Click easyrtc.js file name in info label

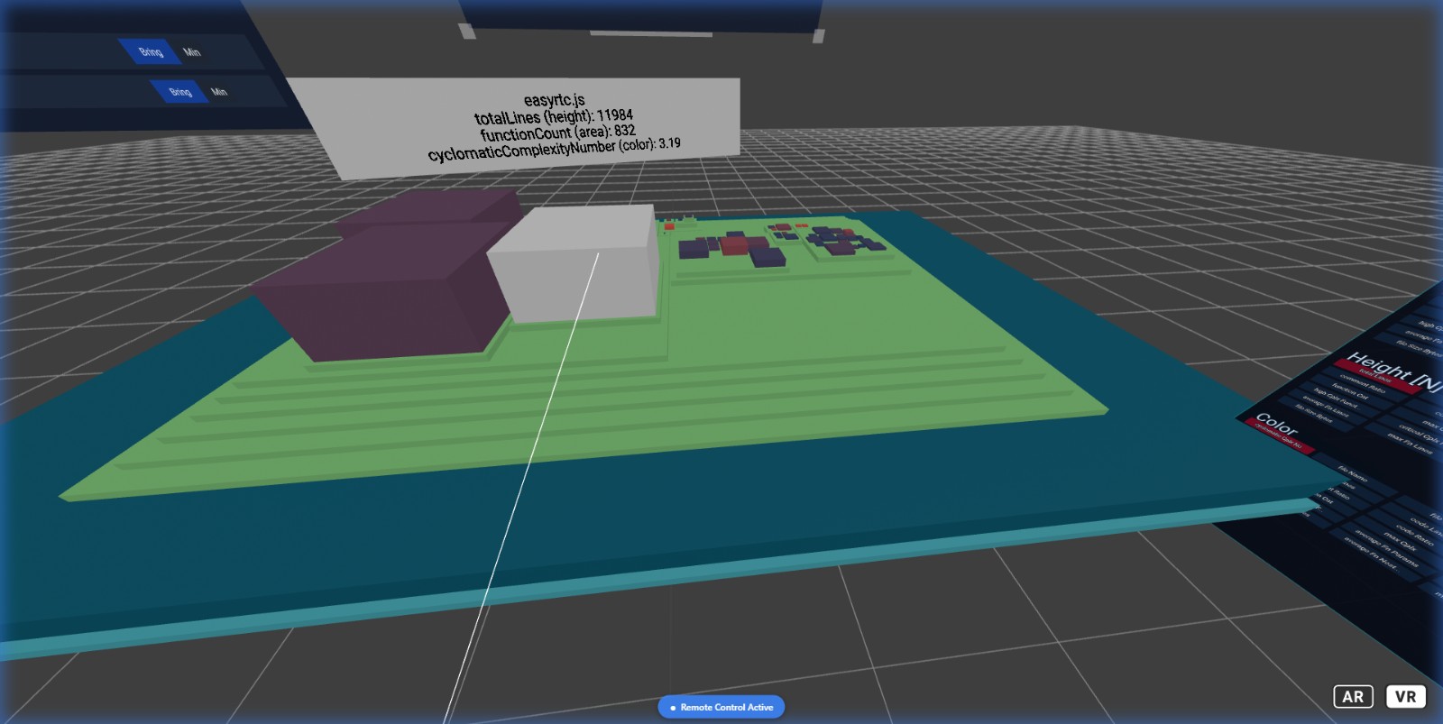[554, 100]
